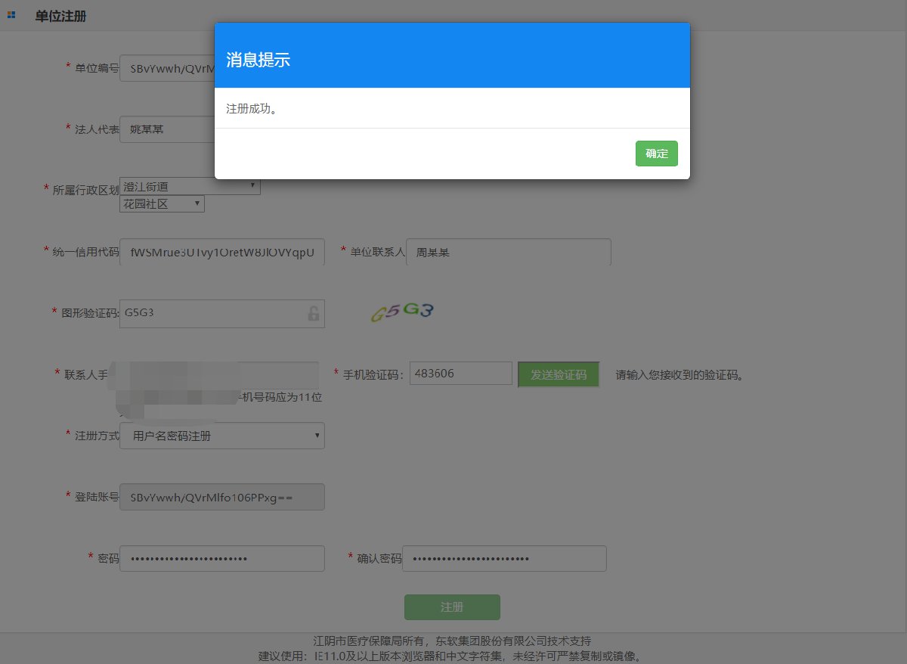This screenshot has height=664, width=907.
Task: Click the 法人代表 text field
Action: (x=166, y=129)
